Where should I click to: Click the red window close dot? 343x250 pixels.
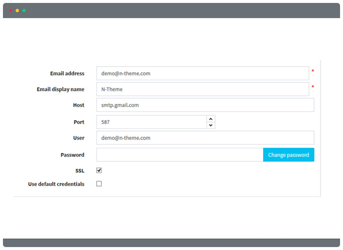tap(11, 11)
